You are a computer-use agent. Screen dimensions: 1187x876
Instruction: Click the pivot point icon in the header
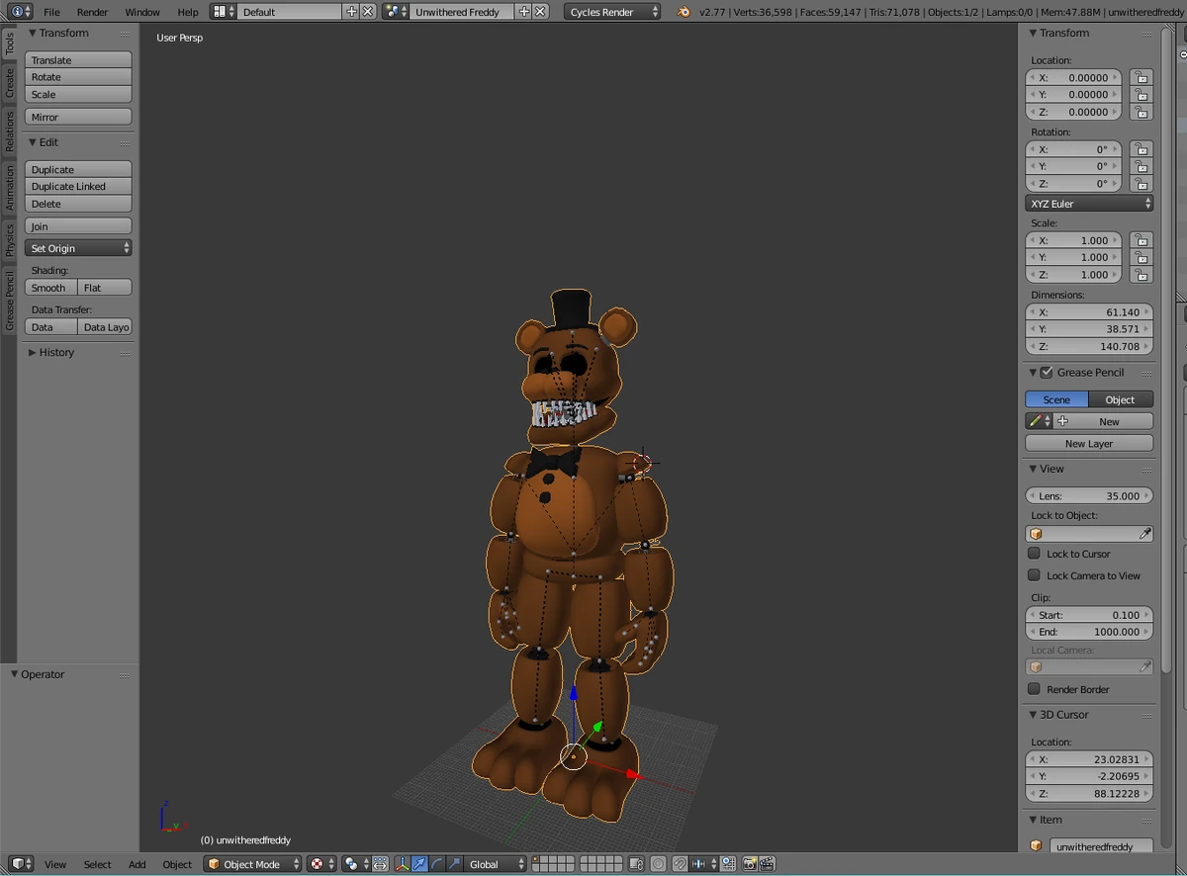click(315, 864)
